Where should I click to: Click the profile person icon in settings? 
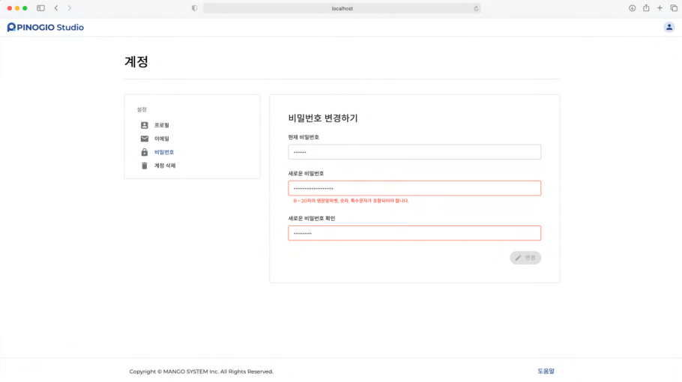[x=145, y=125]
